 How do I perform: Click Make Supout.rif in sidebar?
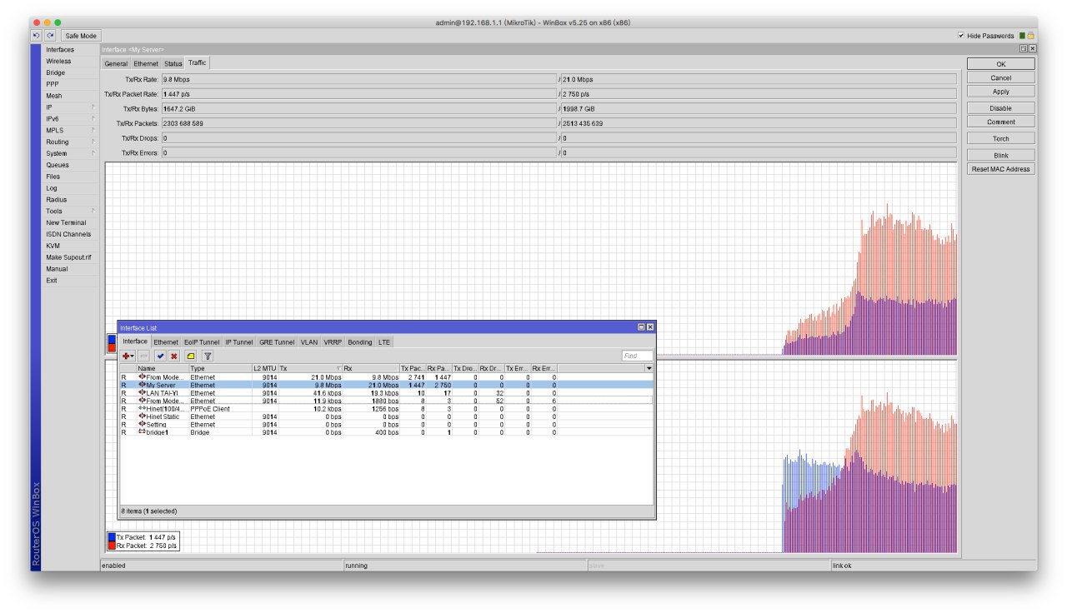(68, 257)
